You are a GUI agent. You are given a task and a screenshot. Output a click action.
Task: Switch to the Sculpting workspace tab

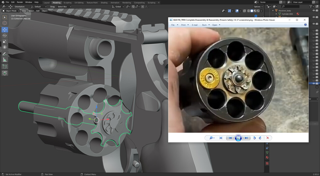coord(67,3)
